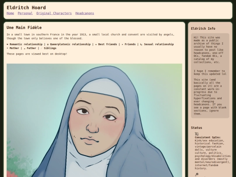Screen dimensions: 236x177
Task: Click the icon before Mother
Action: coord(7,48)
